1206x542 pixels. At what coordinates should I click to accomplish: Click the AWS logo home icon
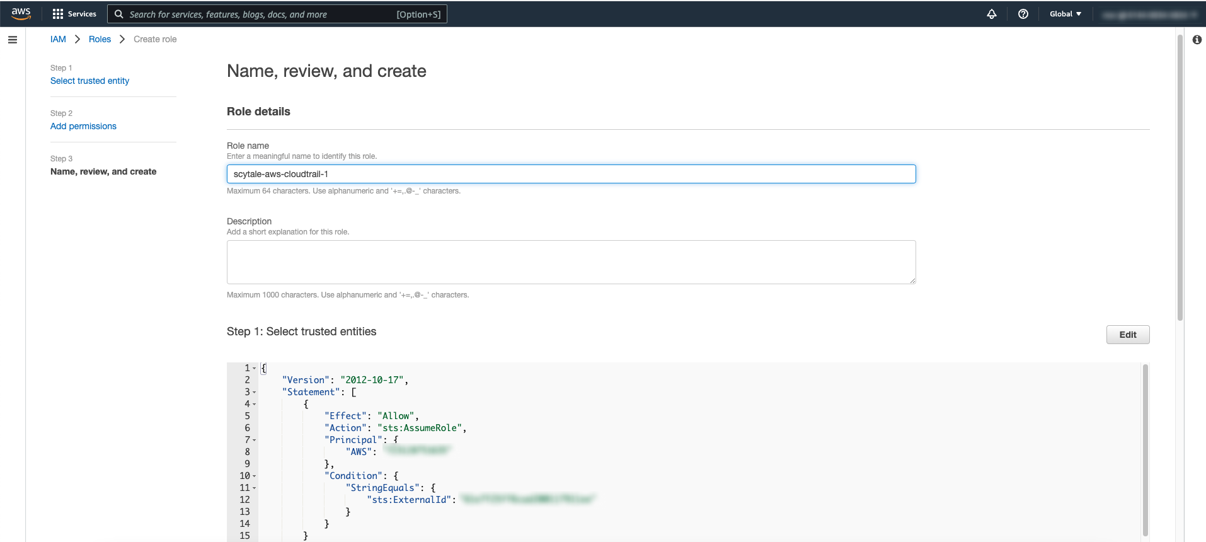pos(21,14)
